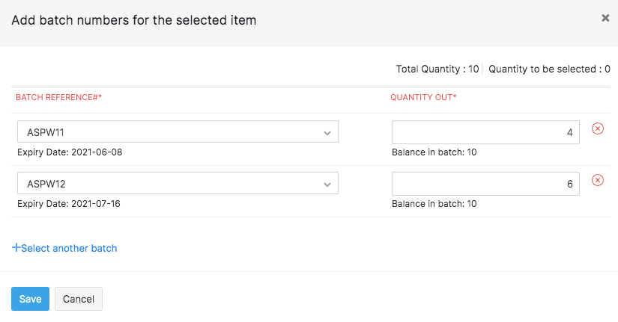
Task: Open the ASPW12 batch reference dropdown
Action: [x=178, y=184]
